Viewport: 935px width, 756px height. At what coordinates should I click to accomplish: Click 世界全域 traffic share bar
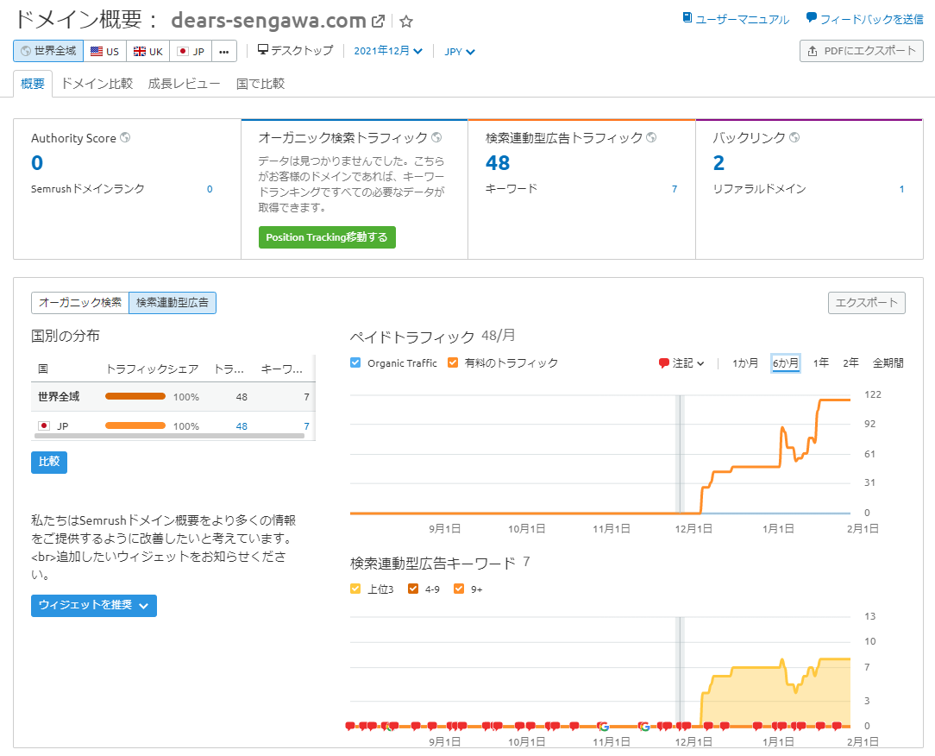click(135, 396)
